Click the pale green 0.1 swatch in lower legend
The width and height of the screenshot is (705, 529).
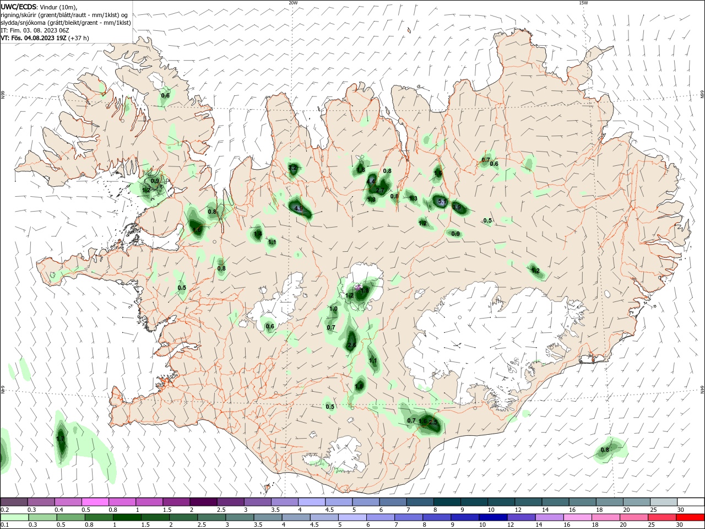[x=14, y=517]
